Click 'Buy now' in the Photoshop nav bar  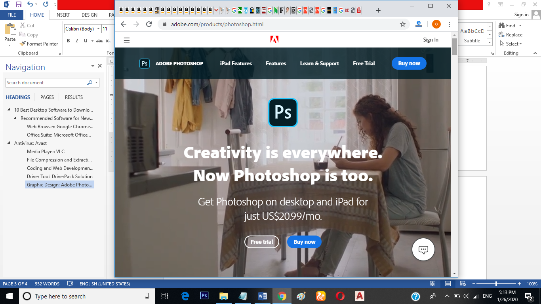click(x=409, y=63)
